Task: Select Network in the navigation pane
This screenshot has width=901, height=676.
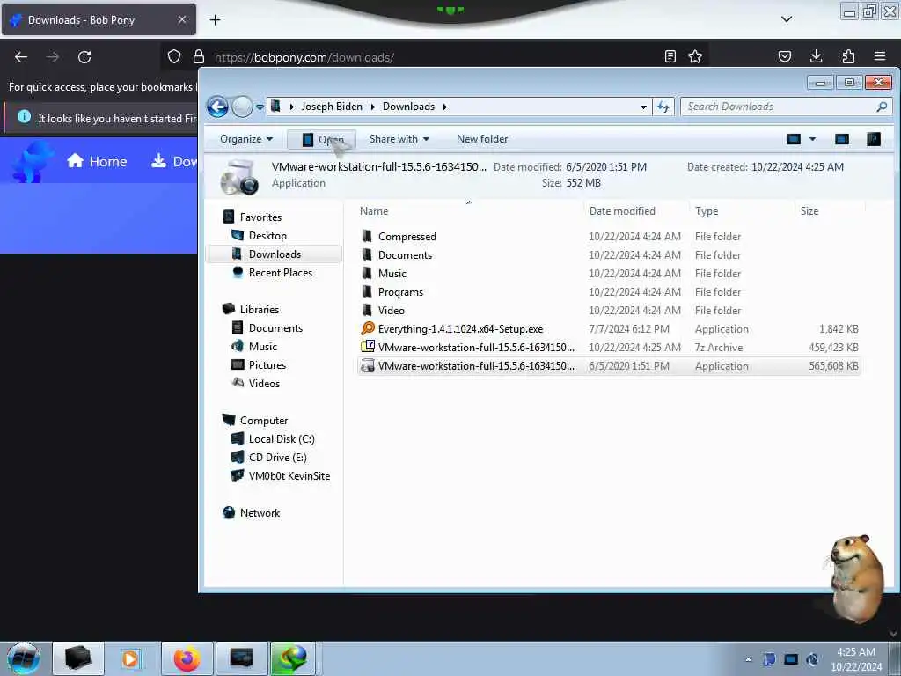Action: tap(260, 513)
